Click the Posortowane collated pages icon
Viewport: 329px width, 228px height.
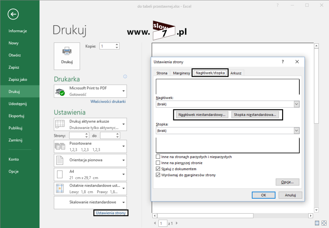60,146
